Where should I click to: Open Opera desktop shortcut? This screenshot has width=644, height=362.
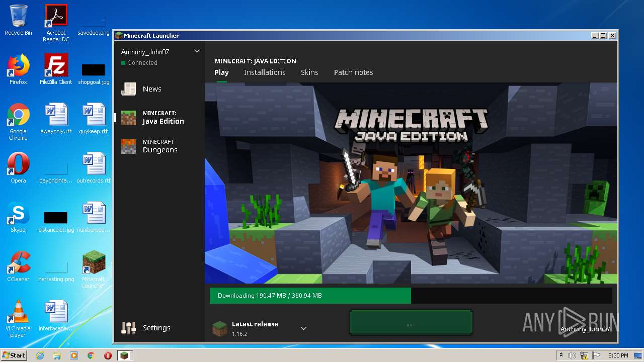[x=18, y=168]
